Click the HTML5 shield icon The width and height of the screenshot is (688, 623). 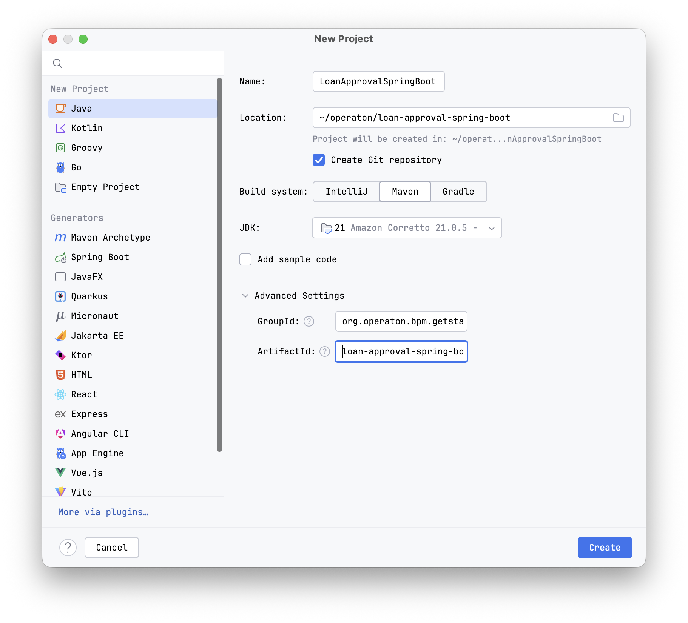click(60, 375)
